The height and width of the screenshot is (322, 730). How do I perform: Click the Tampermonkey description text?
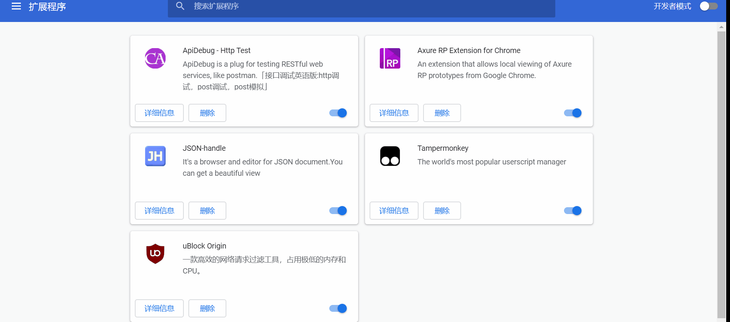coord(491,162)
